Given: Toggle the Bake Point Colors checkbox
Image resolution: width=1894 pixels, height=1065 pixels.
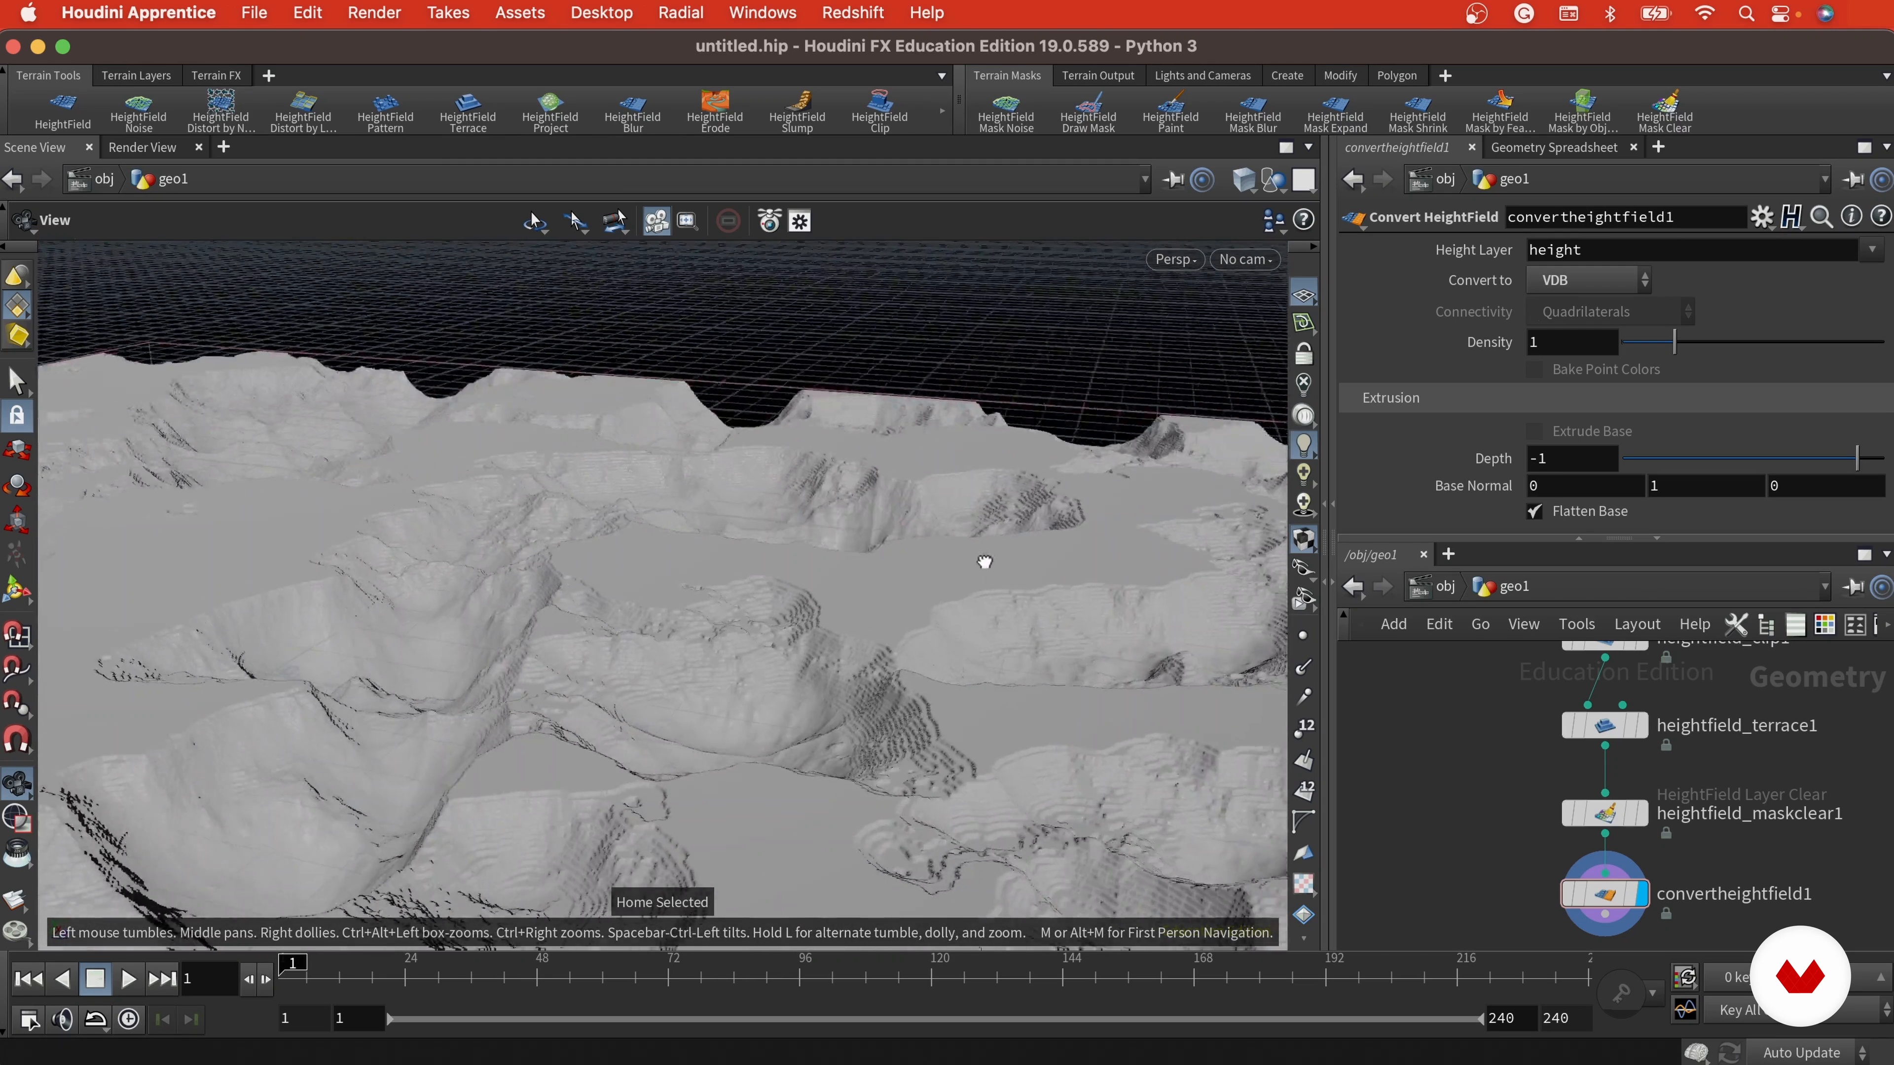Looking at the screenshot, I should (1534, 370).
